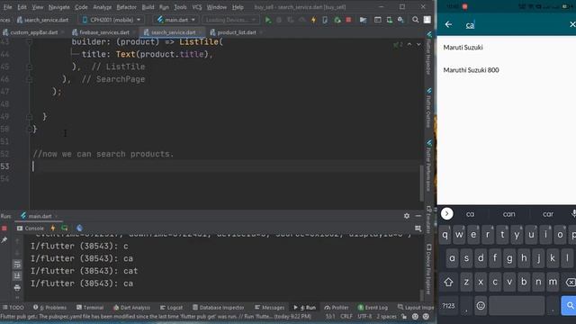The width and height of the screenshot is (576, 324).
Task: Tap back arrow in phone search bar
Action: click(448, 24)
